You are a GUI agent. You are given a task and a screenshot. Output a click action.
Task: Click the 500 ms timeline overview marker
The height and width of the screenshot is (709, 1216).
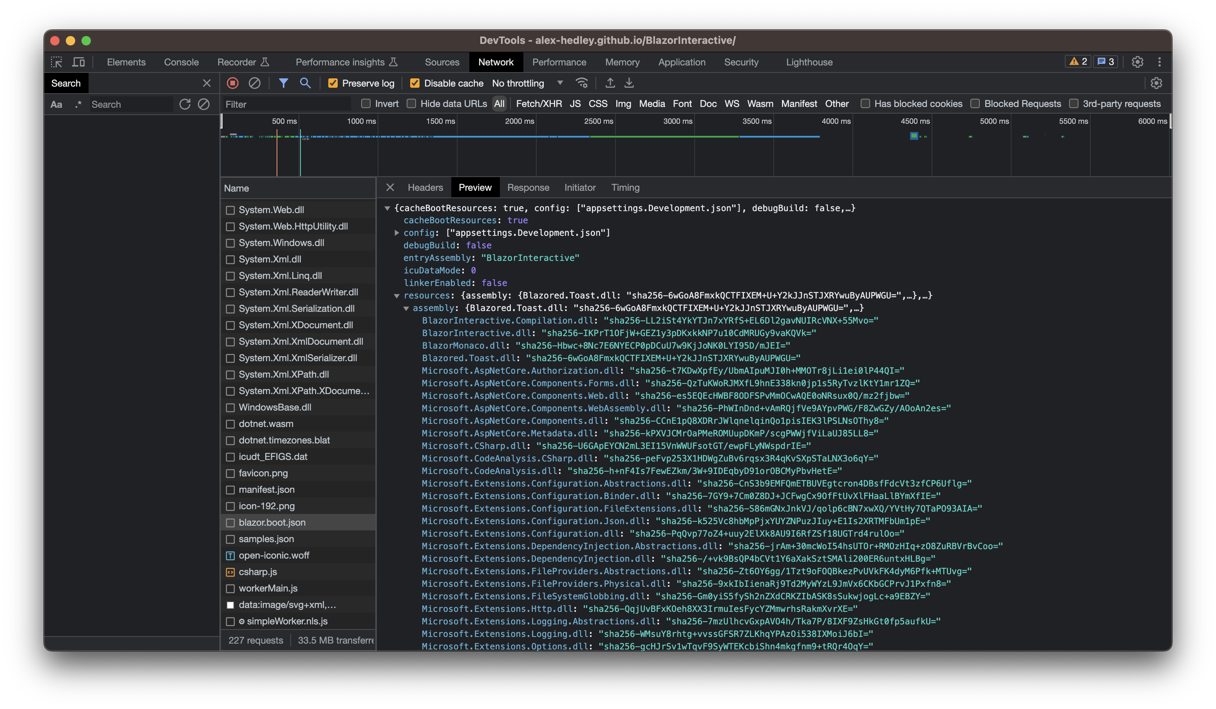(284, 121)
